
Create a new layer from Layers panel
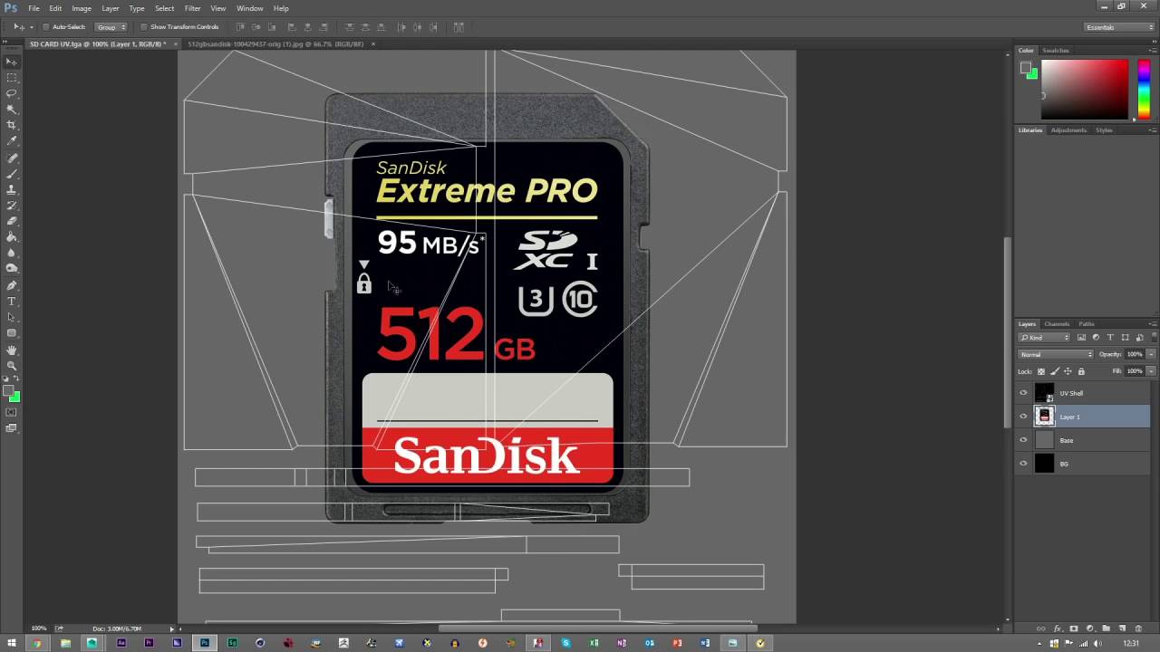tap(1122, 628)
